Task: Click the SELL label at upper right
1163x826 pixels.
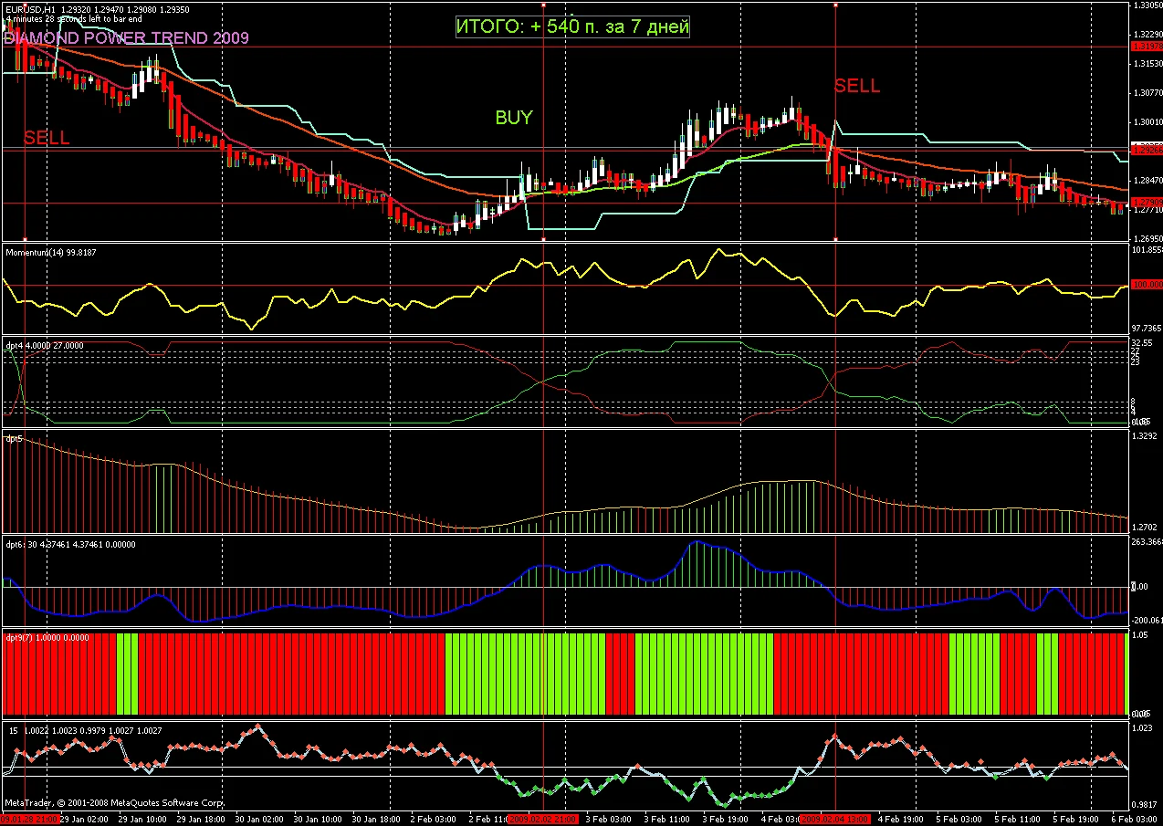Action: [x=857, y=87]
